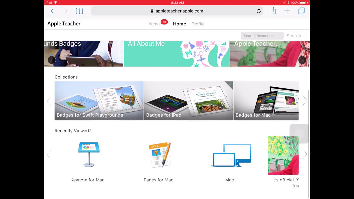The width and height of the screenshot is (354, 199).
Task: Show previous Collections items arrow
Action: coord(49,101)
